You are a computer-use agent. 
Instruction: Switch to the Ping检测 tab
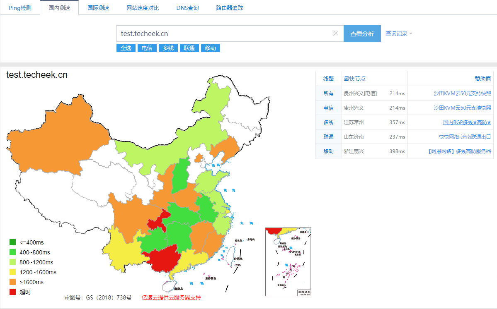pos(20,8)
